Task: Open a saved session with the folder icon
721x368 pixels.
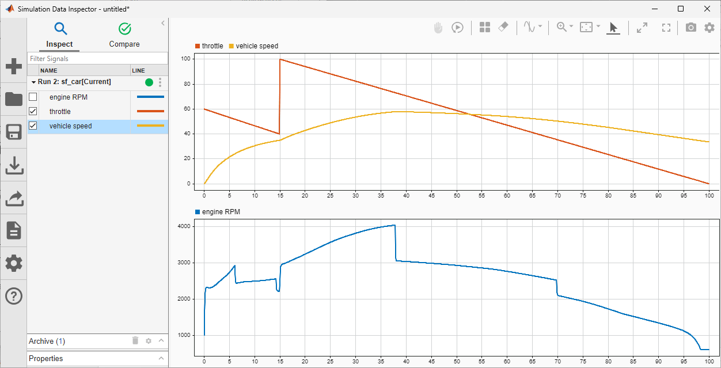Action: tap(14, 99)
